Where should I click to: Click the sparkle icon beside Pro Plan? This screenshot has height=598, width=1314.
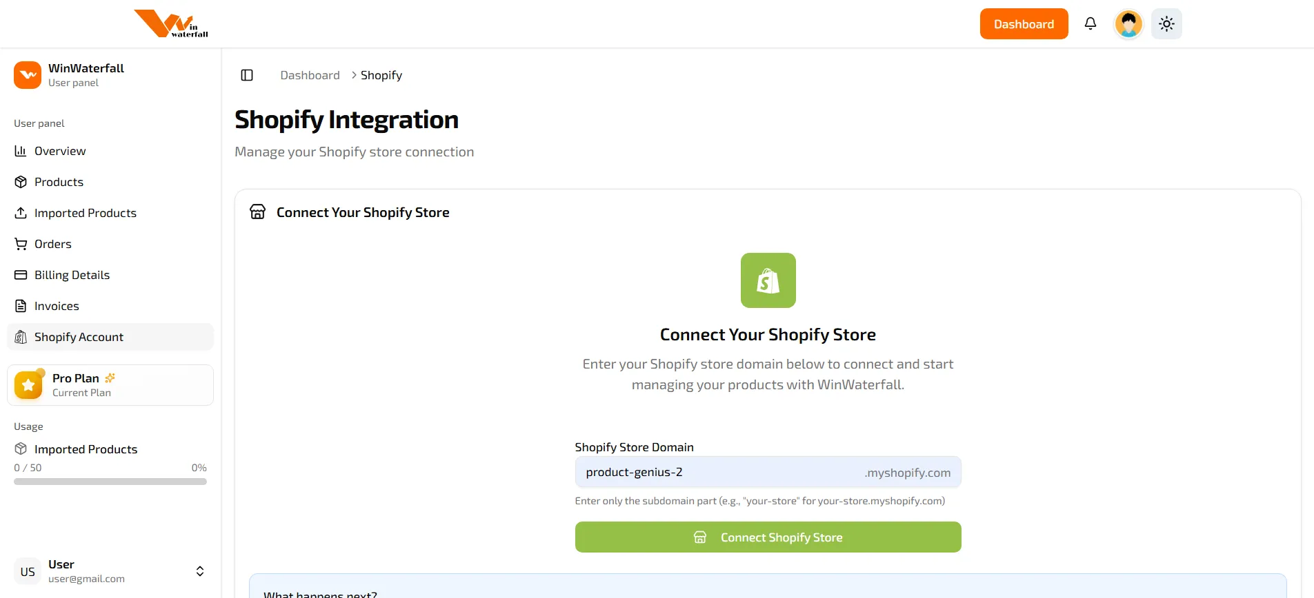point(110,378)
